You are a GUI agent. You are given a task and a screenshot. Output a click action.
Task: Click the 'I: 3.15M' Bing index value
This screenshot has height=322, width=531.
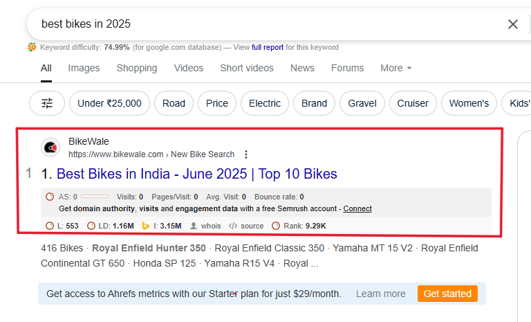point(167,226)
